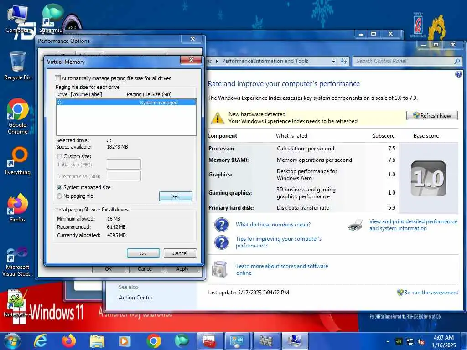
Task: Click Apply in Performance Options window
Action: (182, 269)
